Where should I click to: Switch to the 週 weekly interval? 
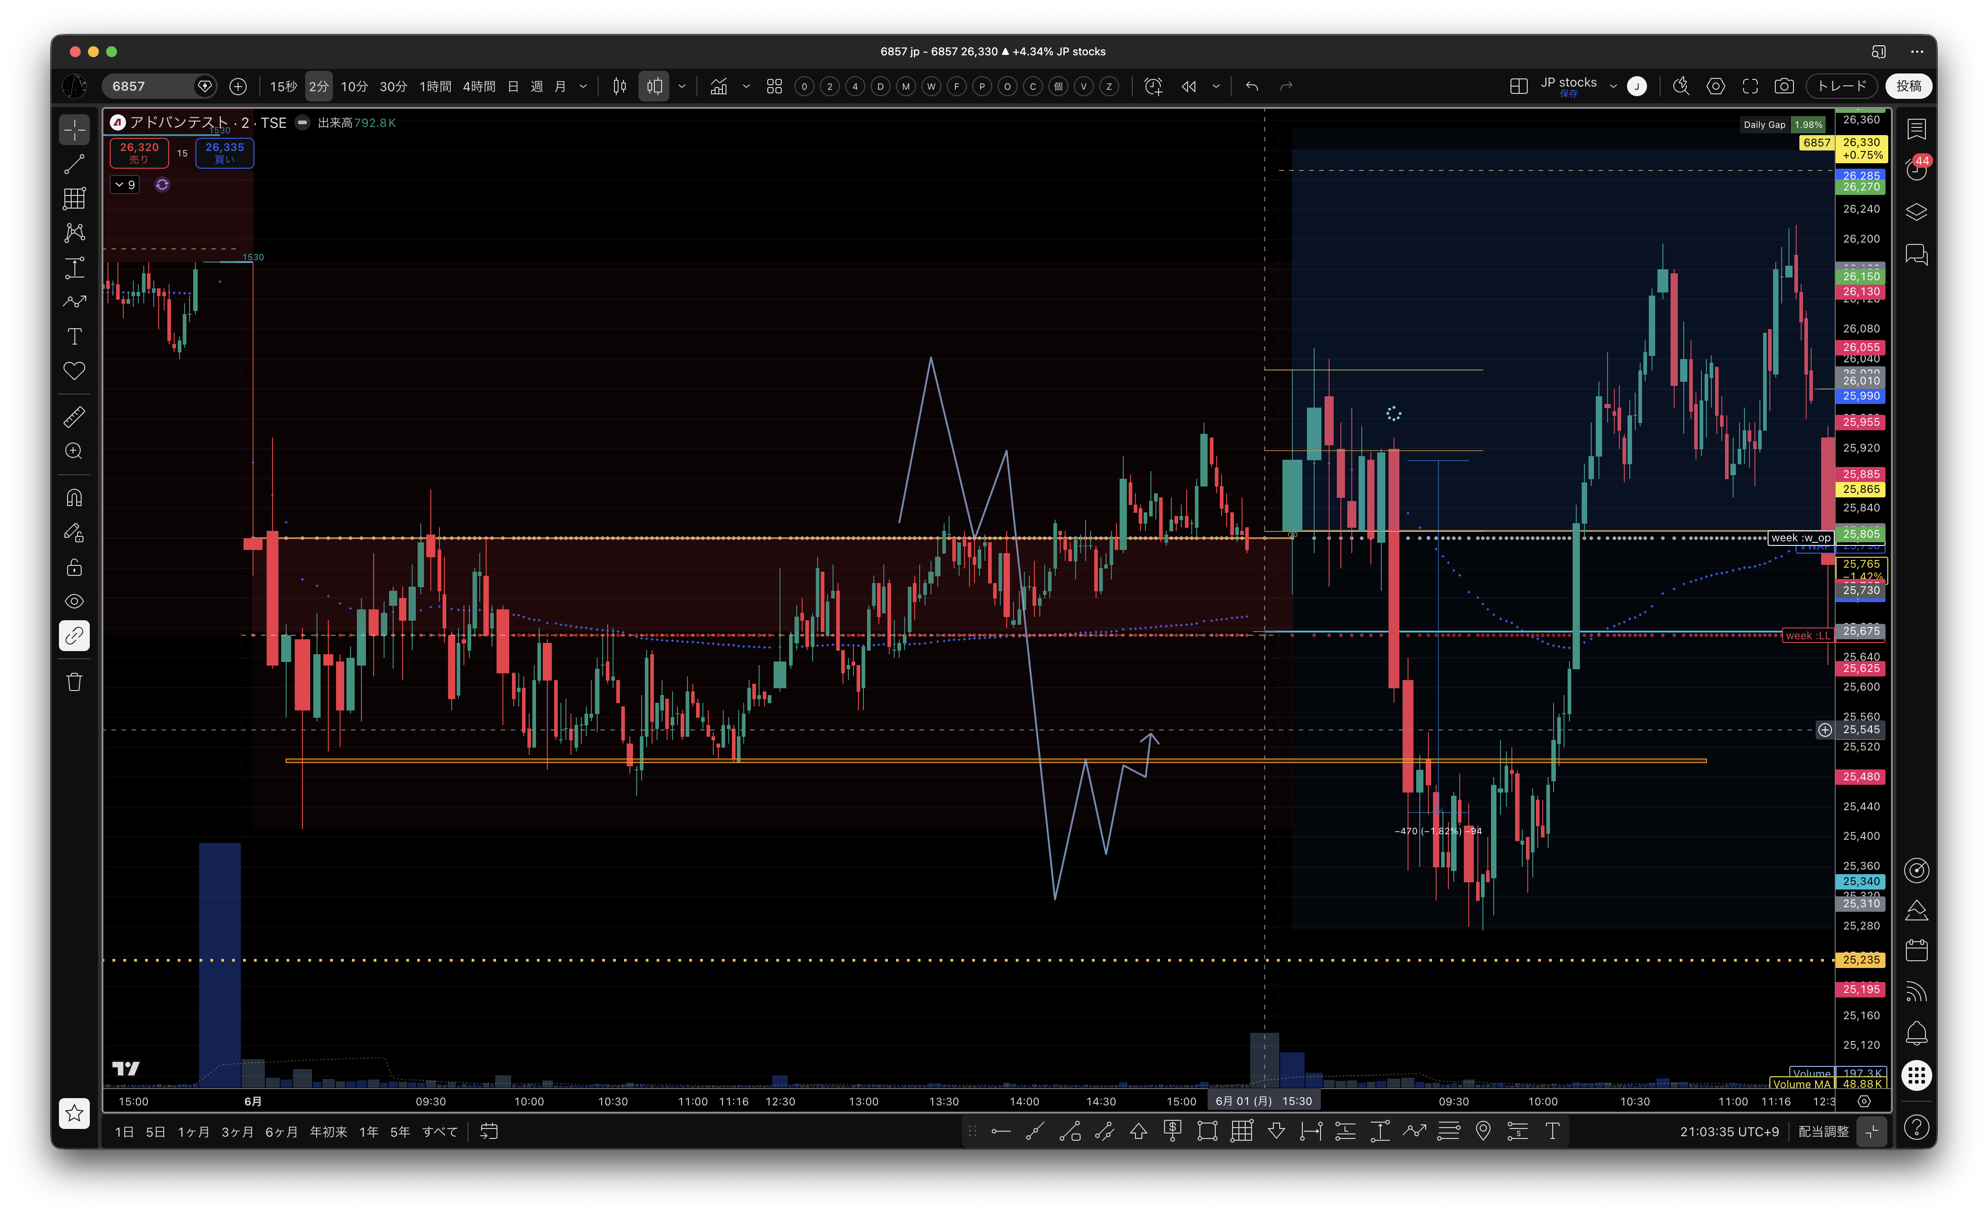(x=536, y=86)
